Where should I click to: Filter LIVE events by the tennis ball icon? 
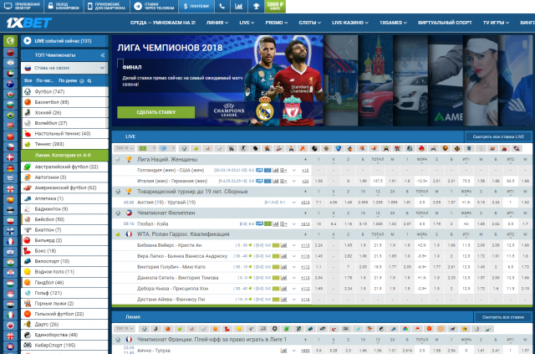pos(196,148)
